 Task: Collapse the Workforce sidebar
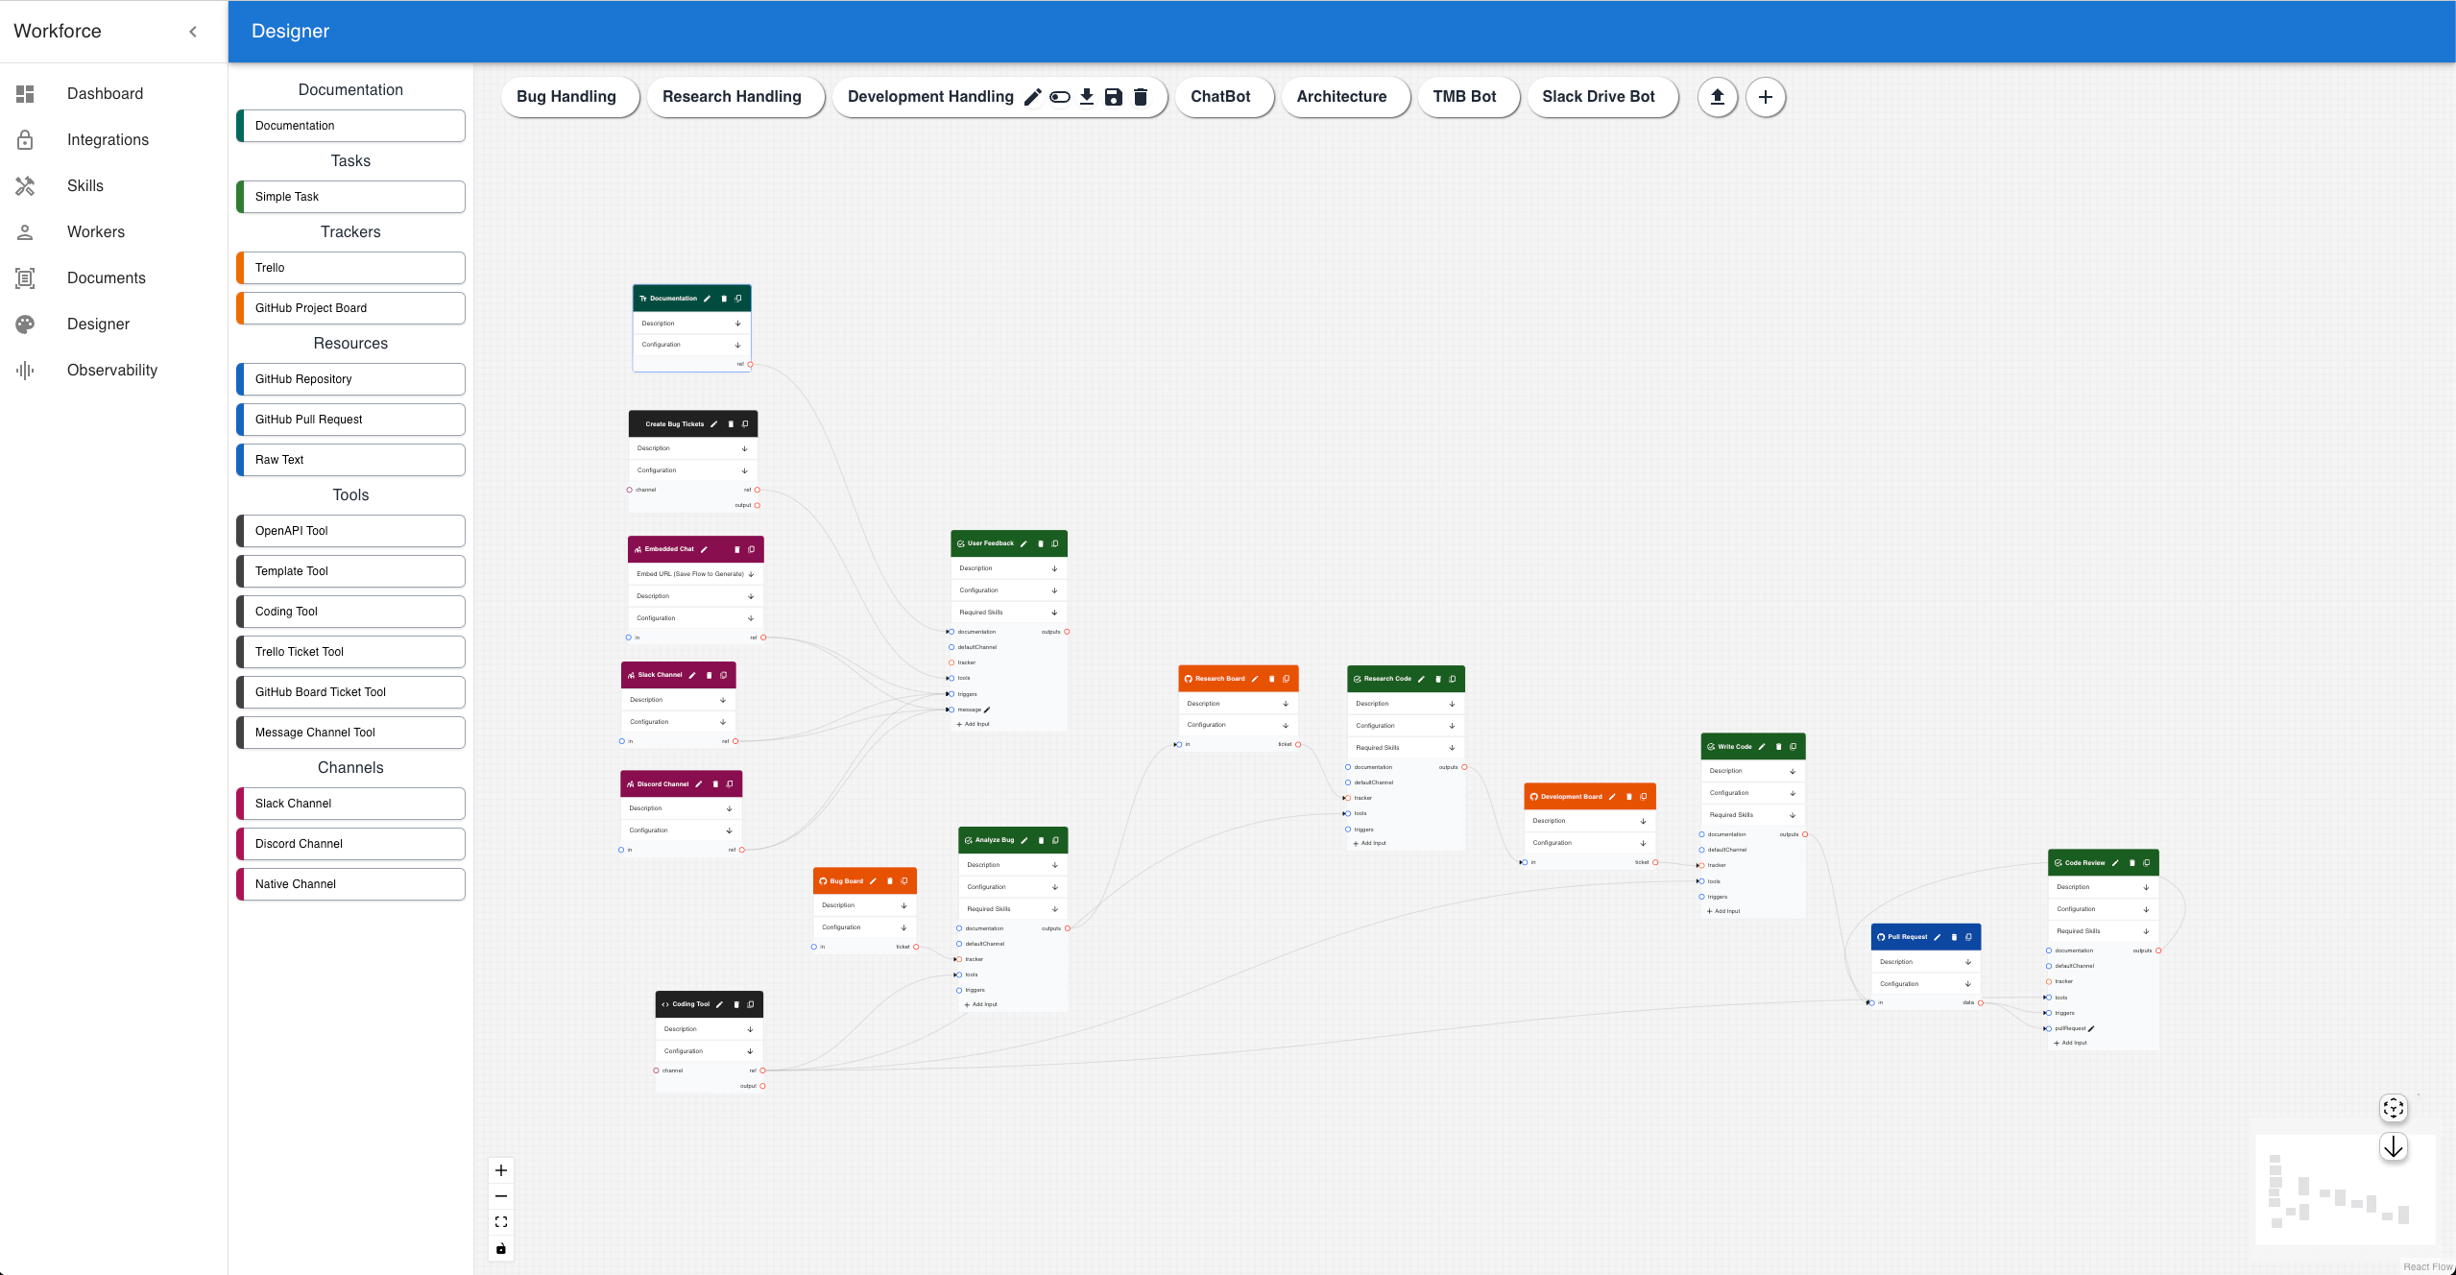click(x=193, y=32)
